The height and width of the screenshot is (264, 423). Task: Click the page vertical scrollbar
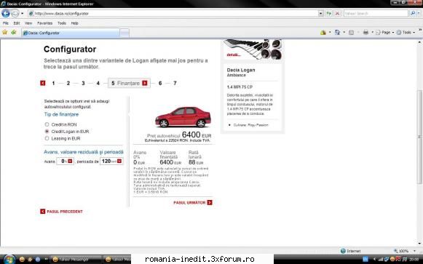pos(420,137)
